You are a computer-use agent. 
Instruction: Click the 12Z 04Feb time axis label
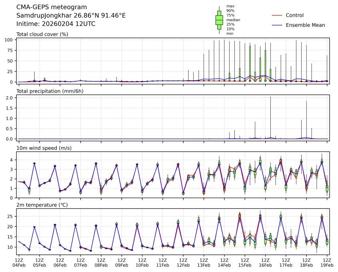[19, 262]
